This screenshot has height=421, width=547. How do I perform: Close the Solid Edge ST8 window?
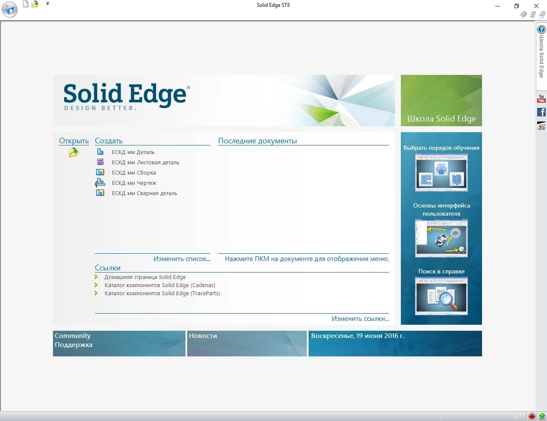click(536, 6)
